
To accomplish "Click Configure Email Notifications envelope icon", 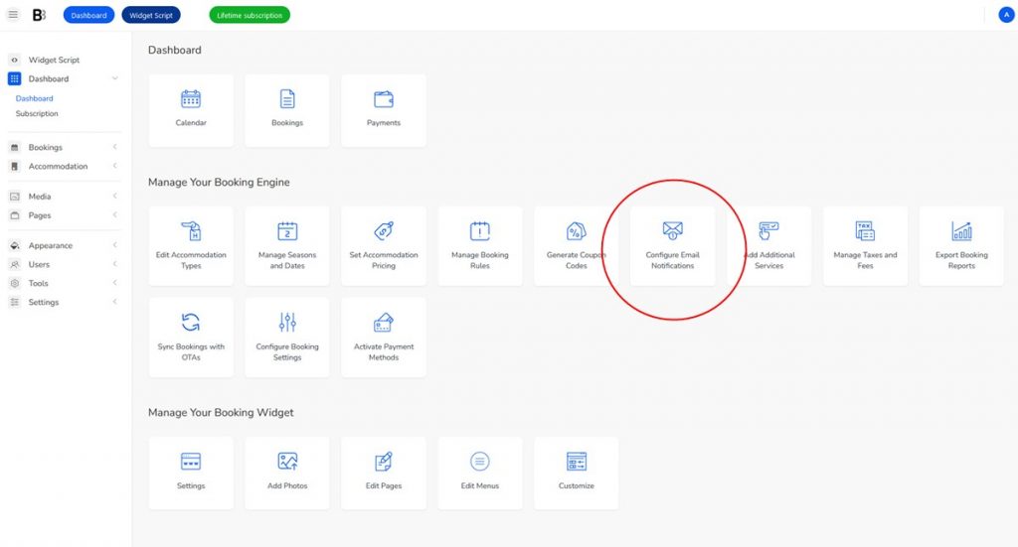I will click(x=672, y=231).
